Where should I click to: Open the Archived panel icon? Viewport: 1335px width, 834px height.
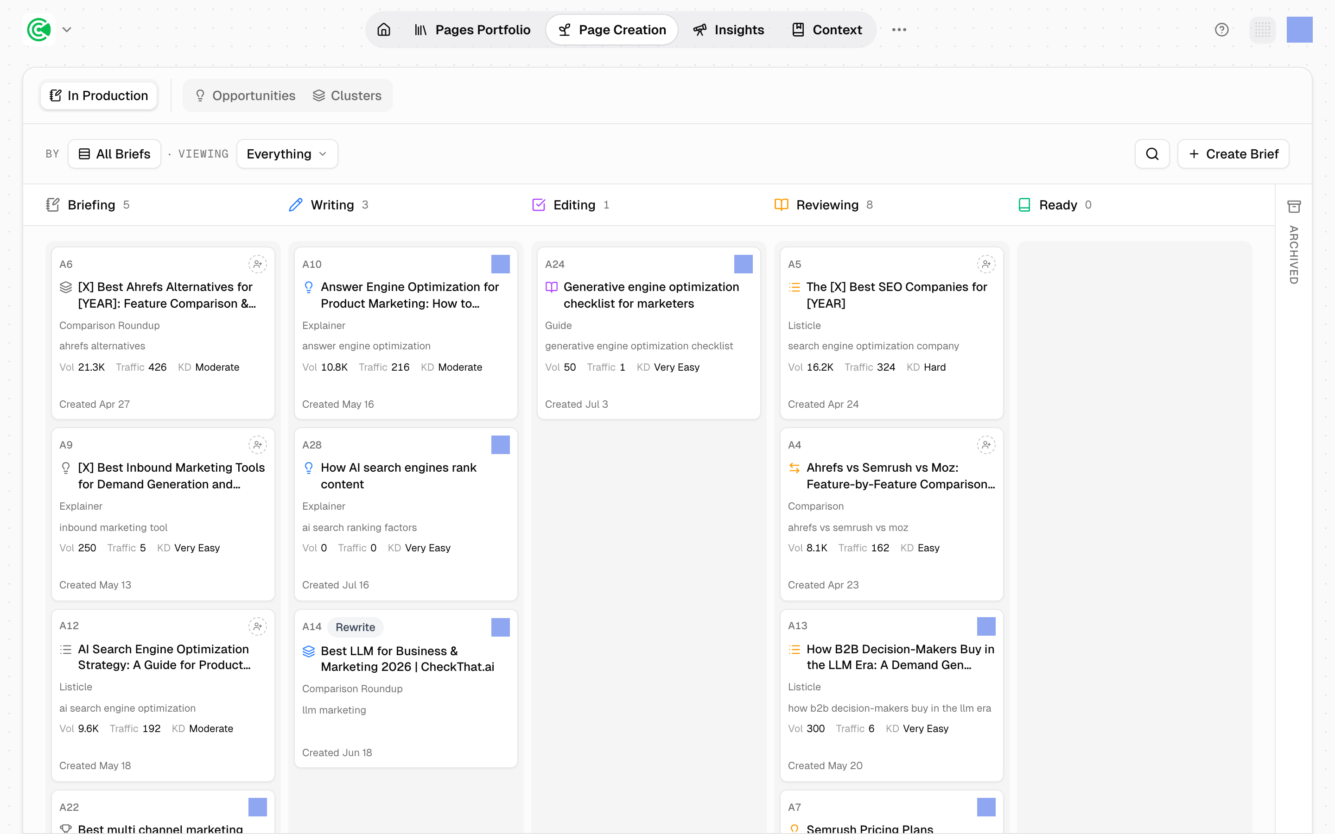(x=1294, y=206)
